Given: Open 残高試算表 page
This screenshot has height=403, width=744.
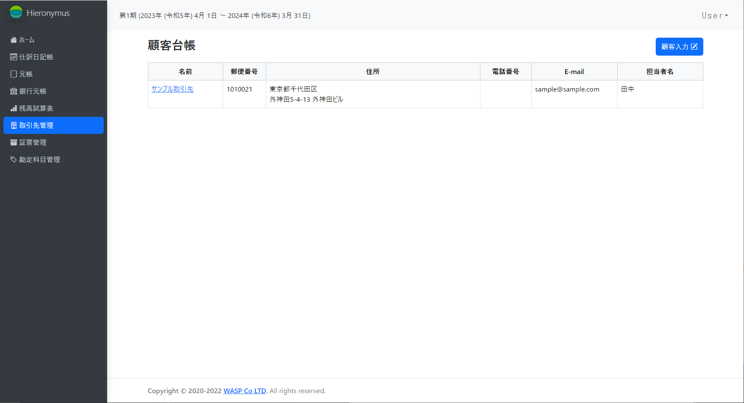Looking at the screenshot, I should [54, 108].
